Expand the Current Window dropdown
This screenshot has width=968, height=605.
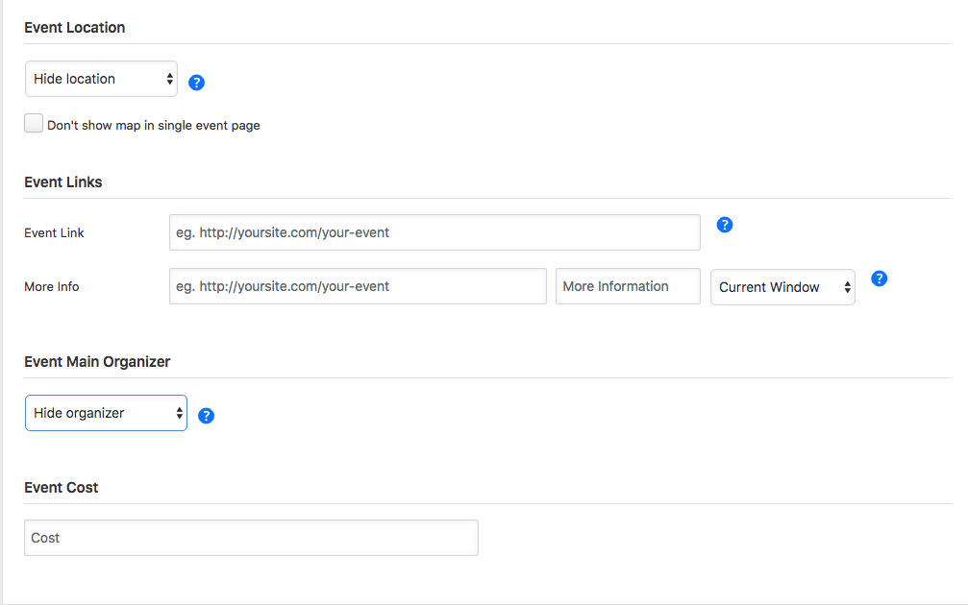click(x=781, y=287)
